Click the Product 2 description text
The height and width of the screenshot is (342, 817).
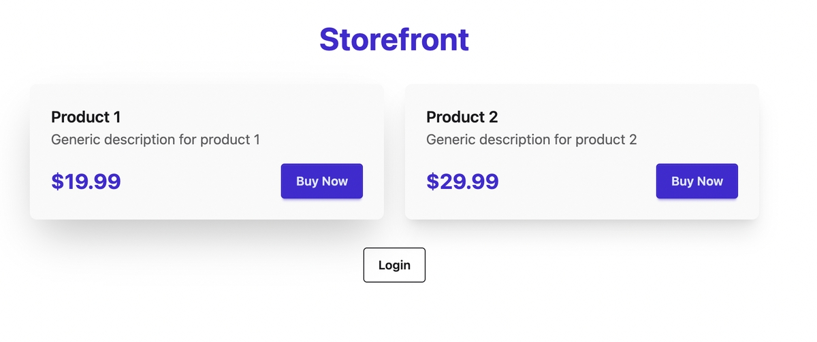click(531, 140)
